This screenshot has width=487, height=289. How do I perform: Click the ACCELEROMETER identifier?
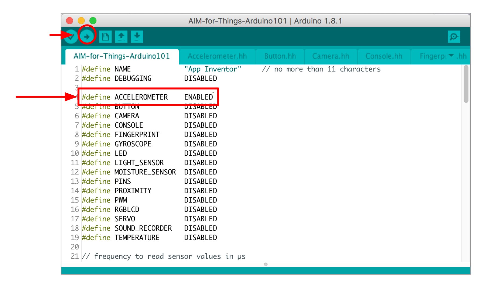point(141,97)
